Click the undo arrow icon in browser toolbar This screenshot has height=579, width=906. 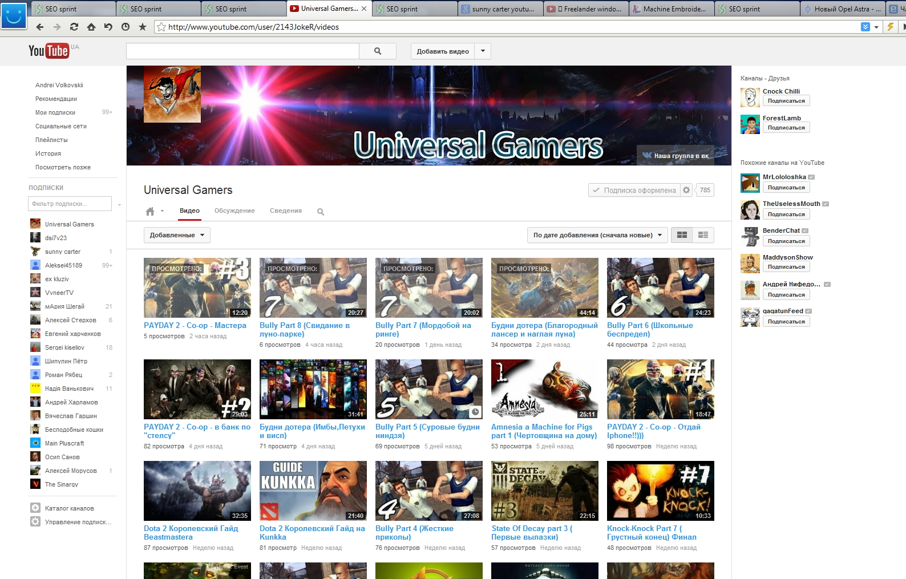click(108, 27)
